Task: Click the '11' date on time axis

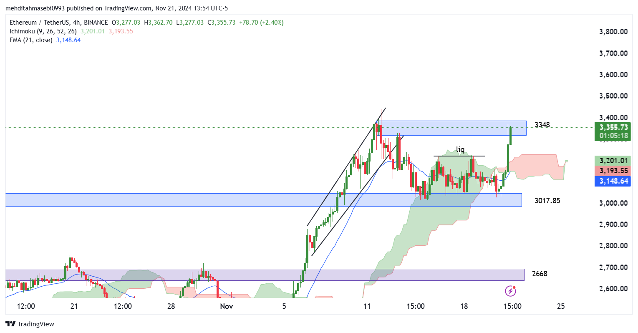Action: [367, 306]
